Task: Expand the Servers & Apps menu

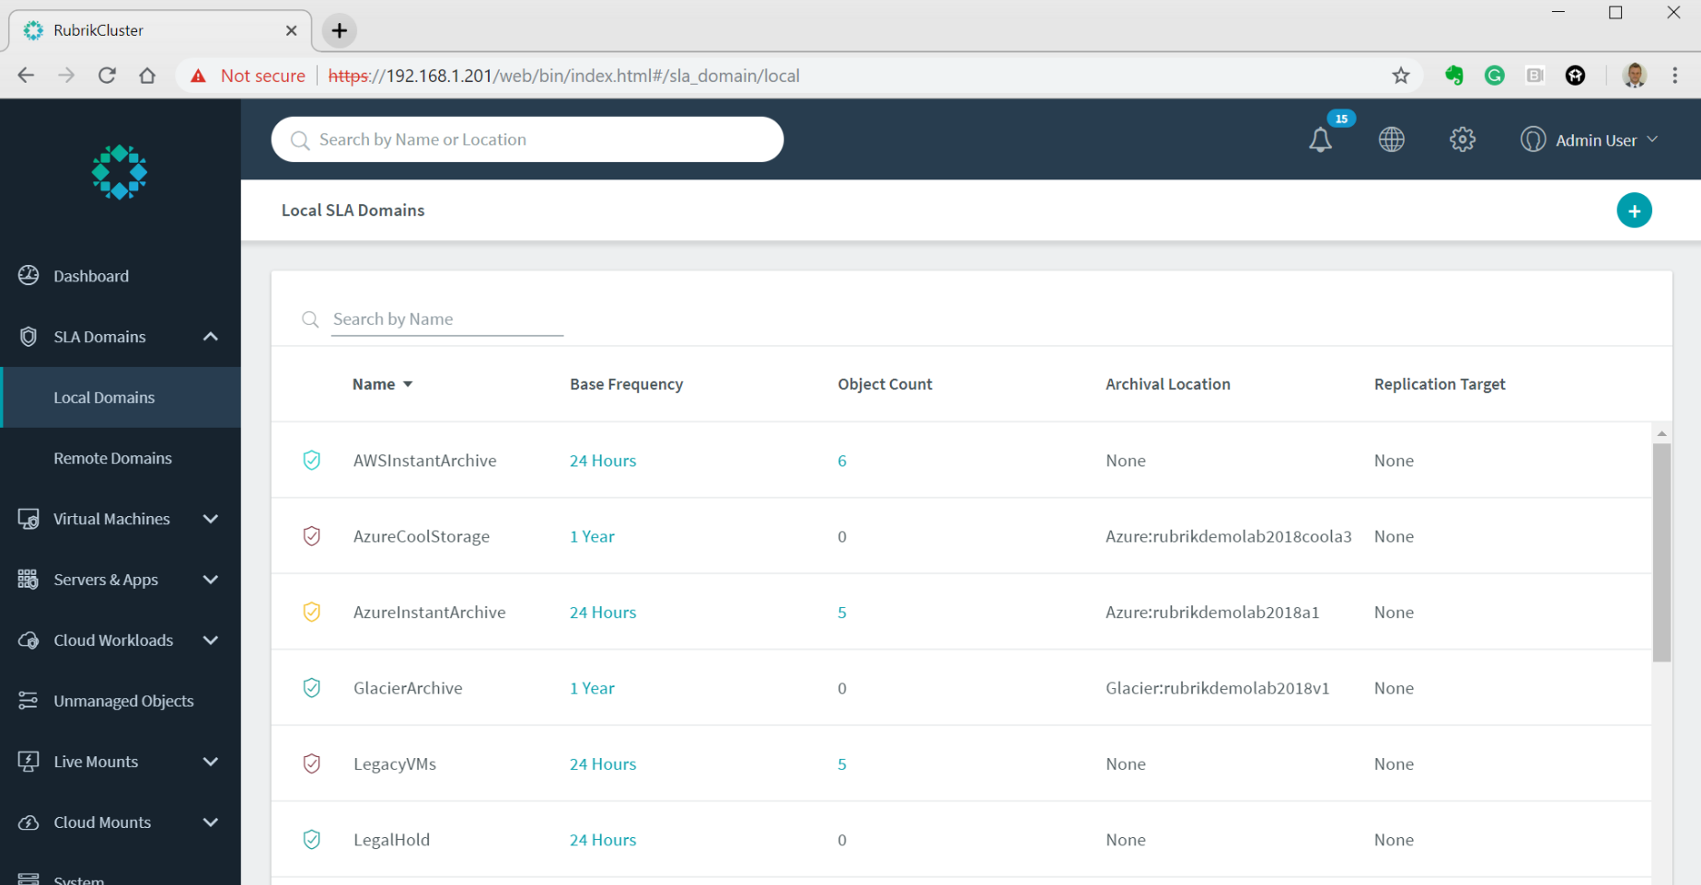Action: [x=106, y=580]
